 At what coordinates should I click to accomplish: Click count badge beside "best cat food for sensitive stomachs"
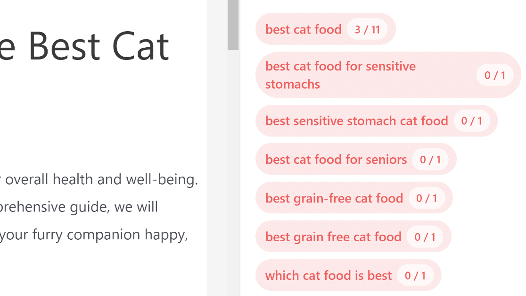pos(494,75)
